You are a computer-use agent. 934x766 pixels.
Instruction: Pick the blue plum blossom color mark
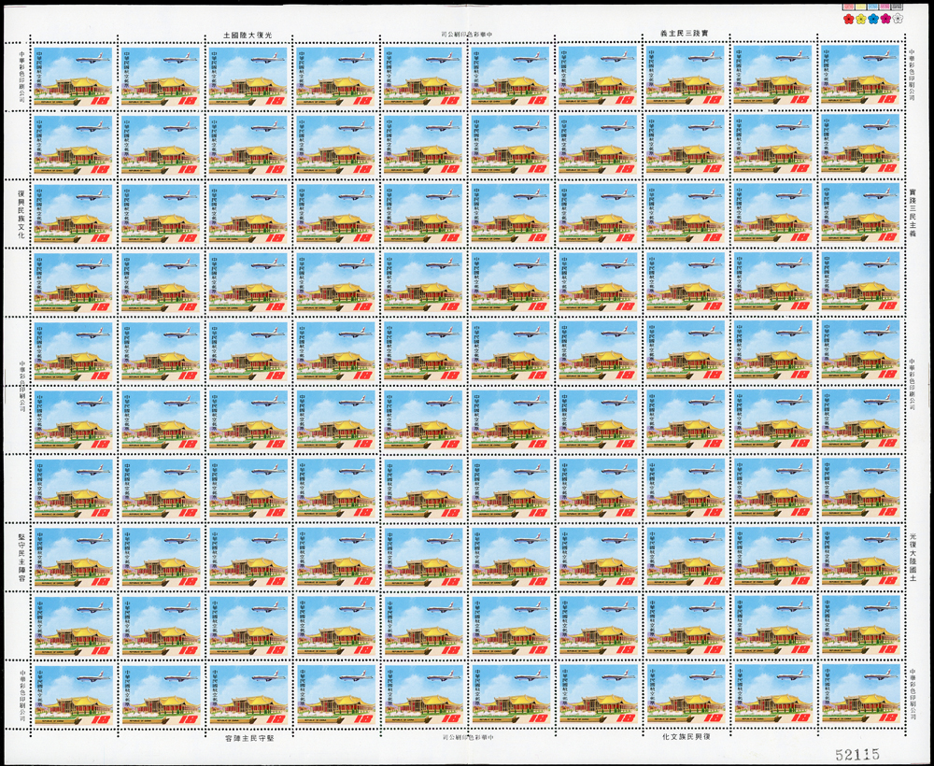coord(873,18)
